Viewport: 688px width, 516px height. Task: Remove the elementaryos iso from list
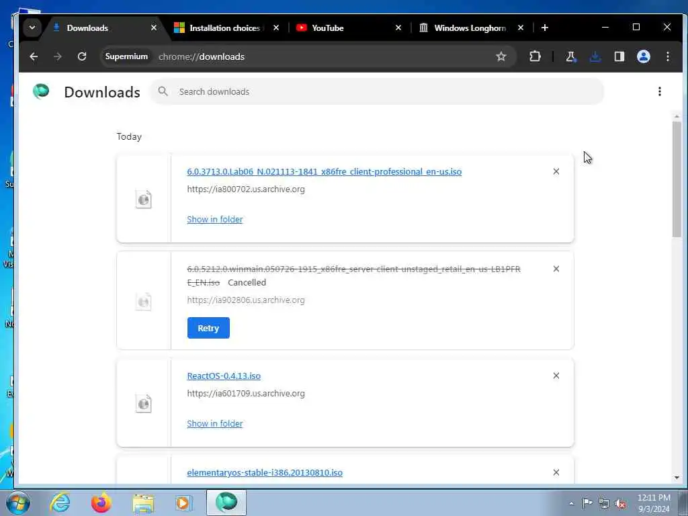pos(556,472)
